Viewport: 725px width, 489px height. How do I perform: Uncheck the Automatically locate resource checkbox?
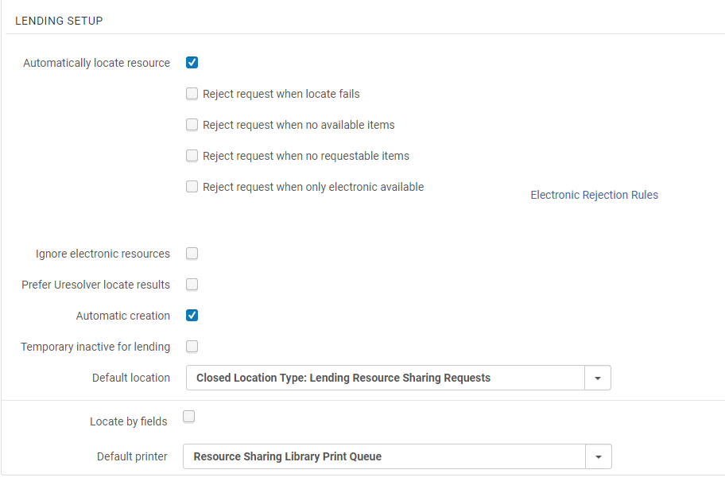pyautogui.click(x=192, y=63)
